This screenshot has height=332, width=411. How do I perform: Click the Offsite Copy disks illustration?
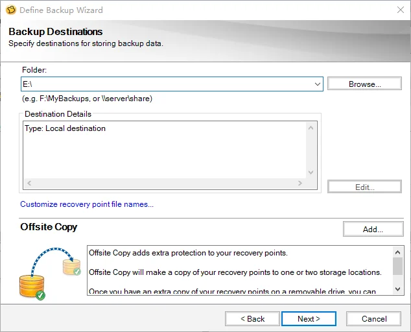point(50,274)
